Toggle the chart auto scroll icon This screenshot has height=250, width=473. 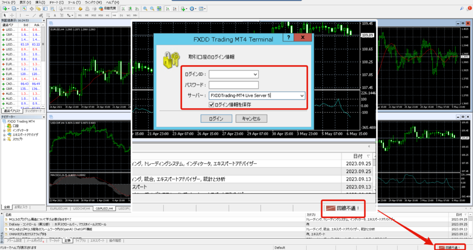point(167,9)
